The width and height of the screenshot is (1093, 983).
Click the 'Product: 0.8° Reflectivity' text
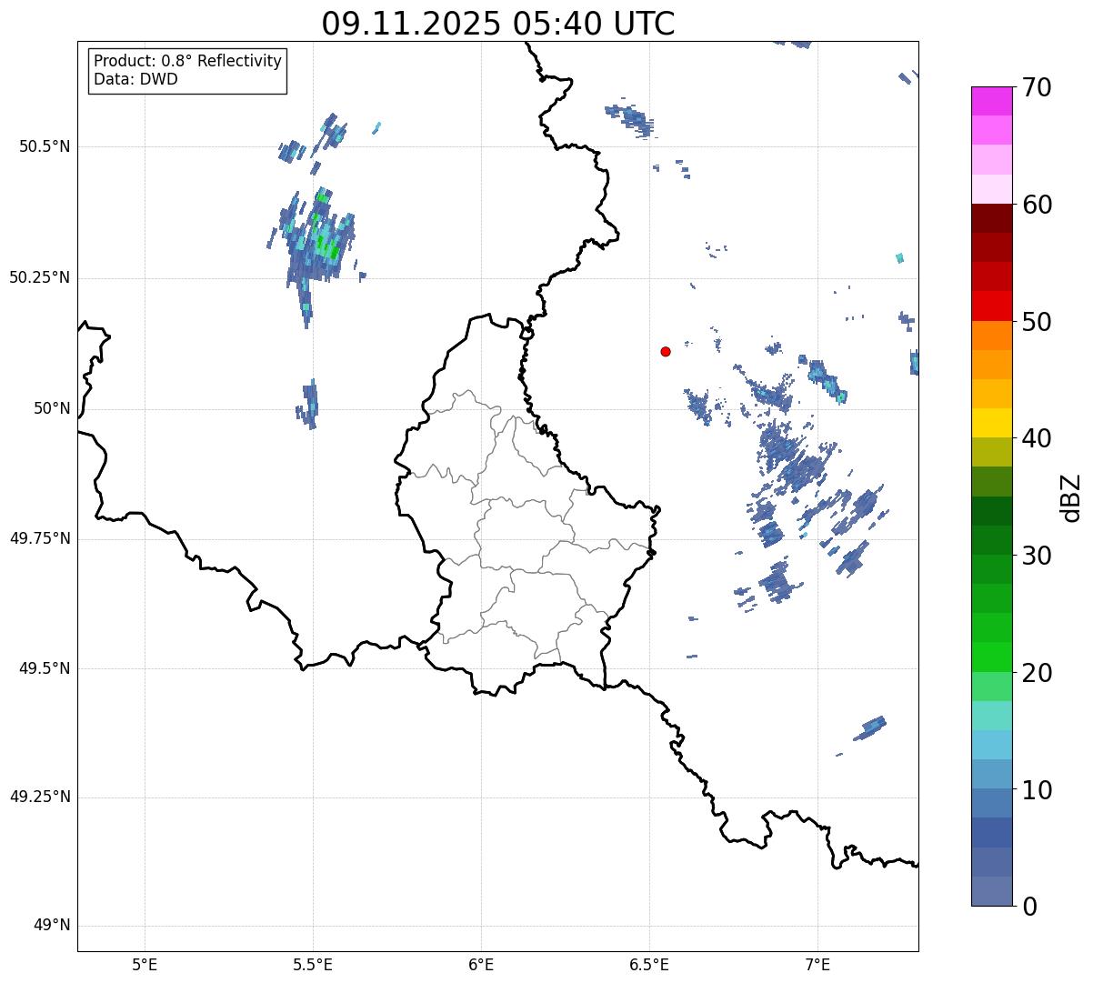[x=188, y=61]
